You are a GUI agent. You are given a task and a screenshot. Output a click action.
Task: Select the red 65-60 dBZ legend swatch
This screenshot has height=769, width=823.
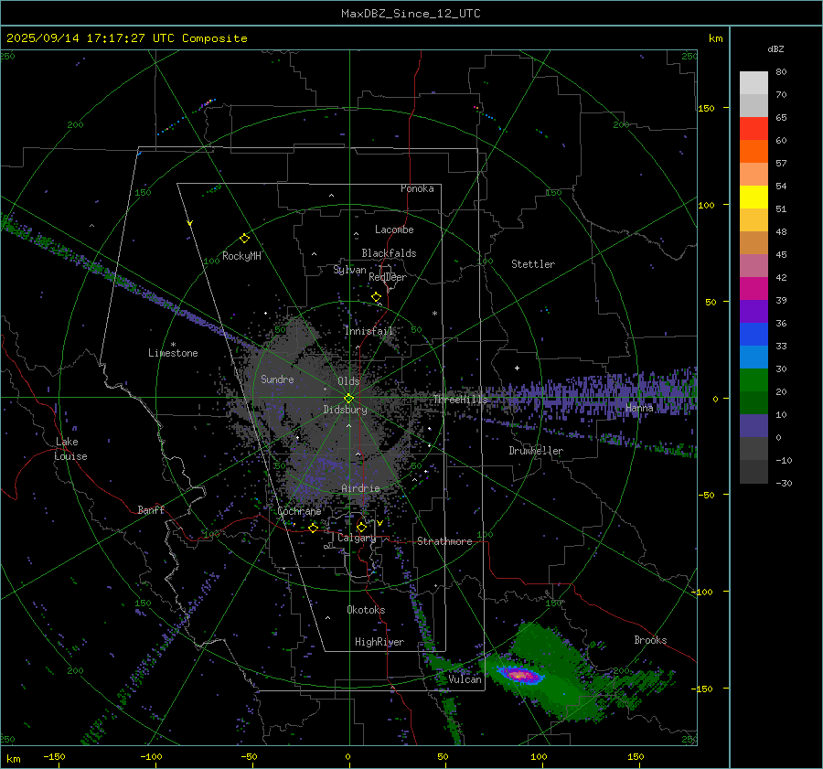(754, 129)
